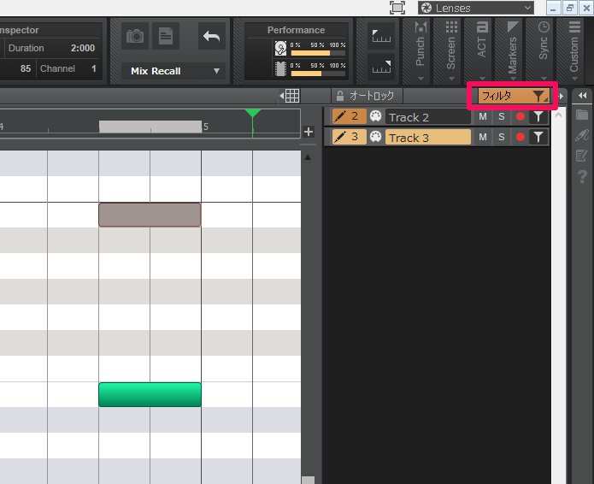
Task: Click the Markers module flag icon
Action: [x=513, y=27]
